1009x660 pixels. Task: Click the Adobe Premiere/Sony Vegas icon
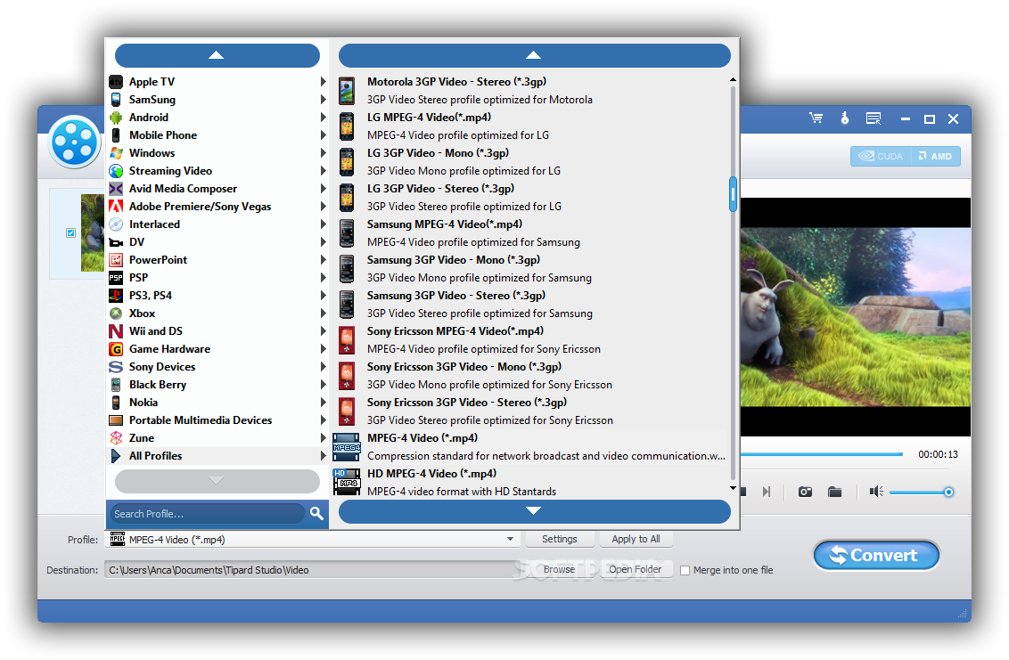[x=116, y=207]
